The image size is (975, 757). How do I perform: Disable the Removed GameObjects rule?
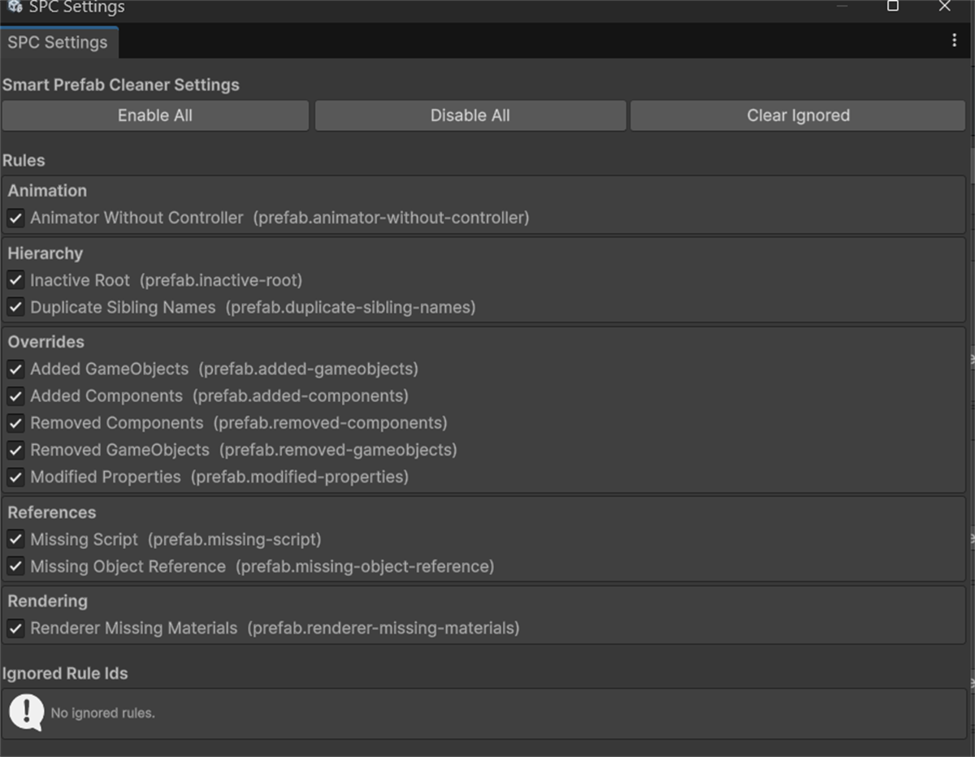[15, 450]
